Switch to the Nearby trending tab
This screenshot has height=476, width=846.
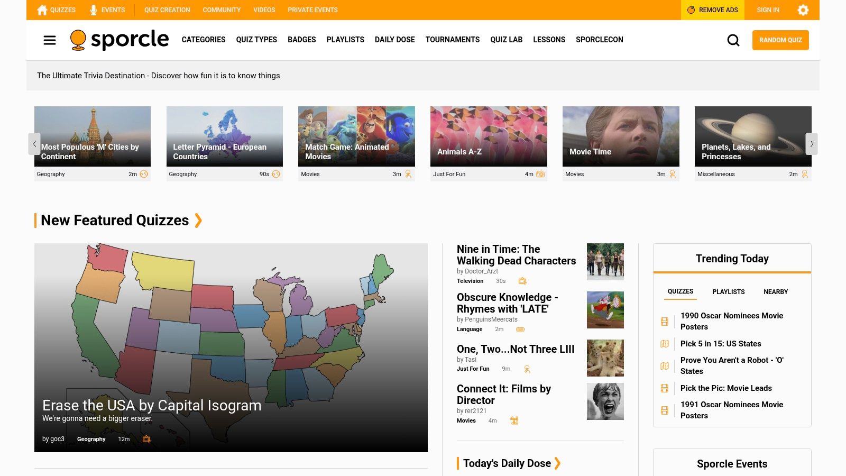pos(775,292)
